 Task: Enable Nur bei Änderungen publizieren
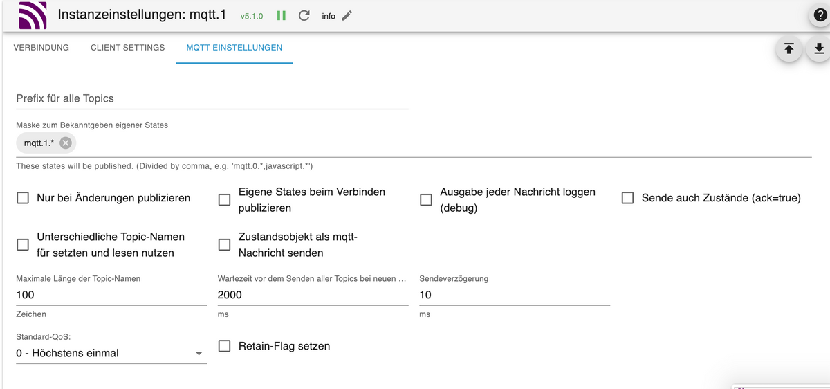pyautogui.click(x=23, y=198)
